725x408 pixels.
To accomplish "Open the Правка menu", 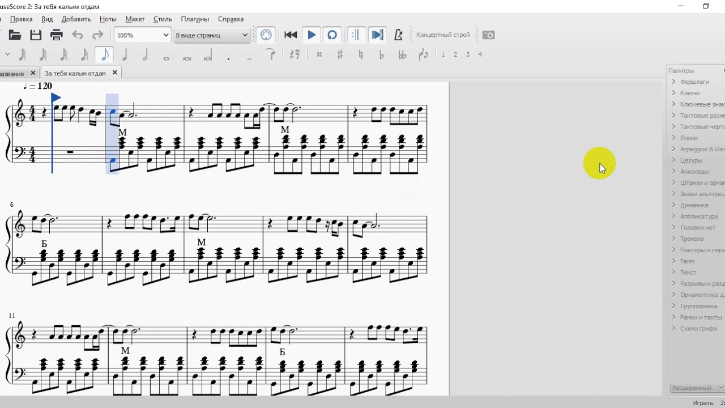I will coord(21,19).
